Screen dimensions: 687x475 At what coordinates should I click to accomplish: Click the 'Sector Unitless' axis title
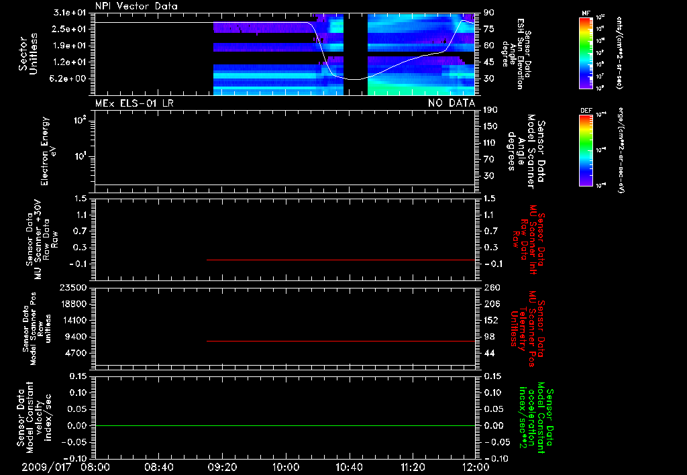[28, 54]
